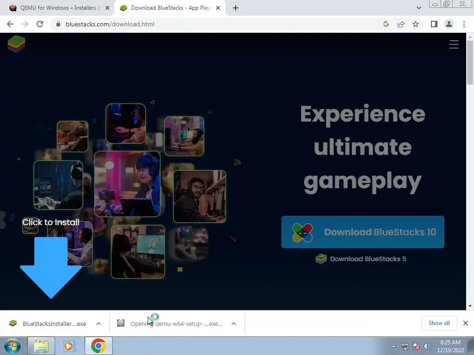Click the volume speaker tray icon

click(x=427, y=346)
